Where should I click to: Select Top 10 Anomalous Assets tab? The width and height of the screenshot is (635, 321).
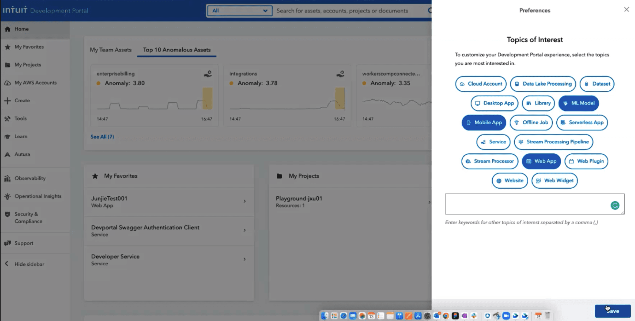[177, 50]
